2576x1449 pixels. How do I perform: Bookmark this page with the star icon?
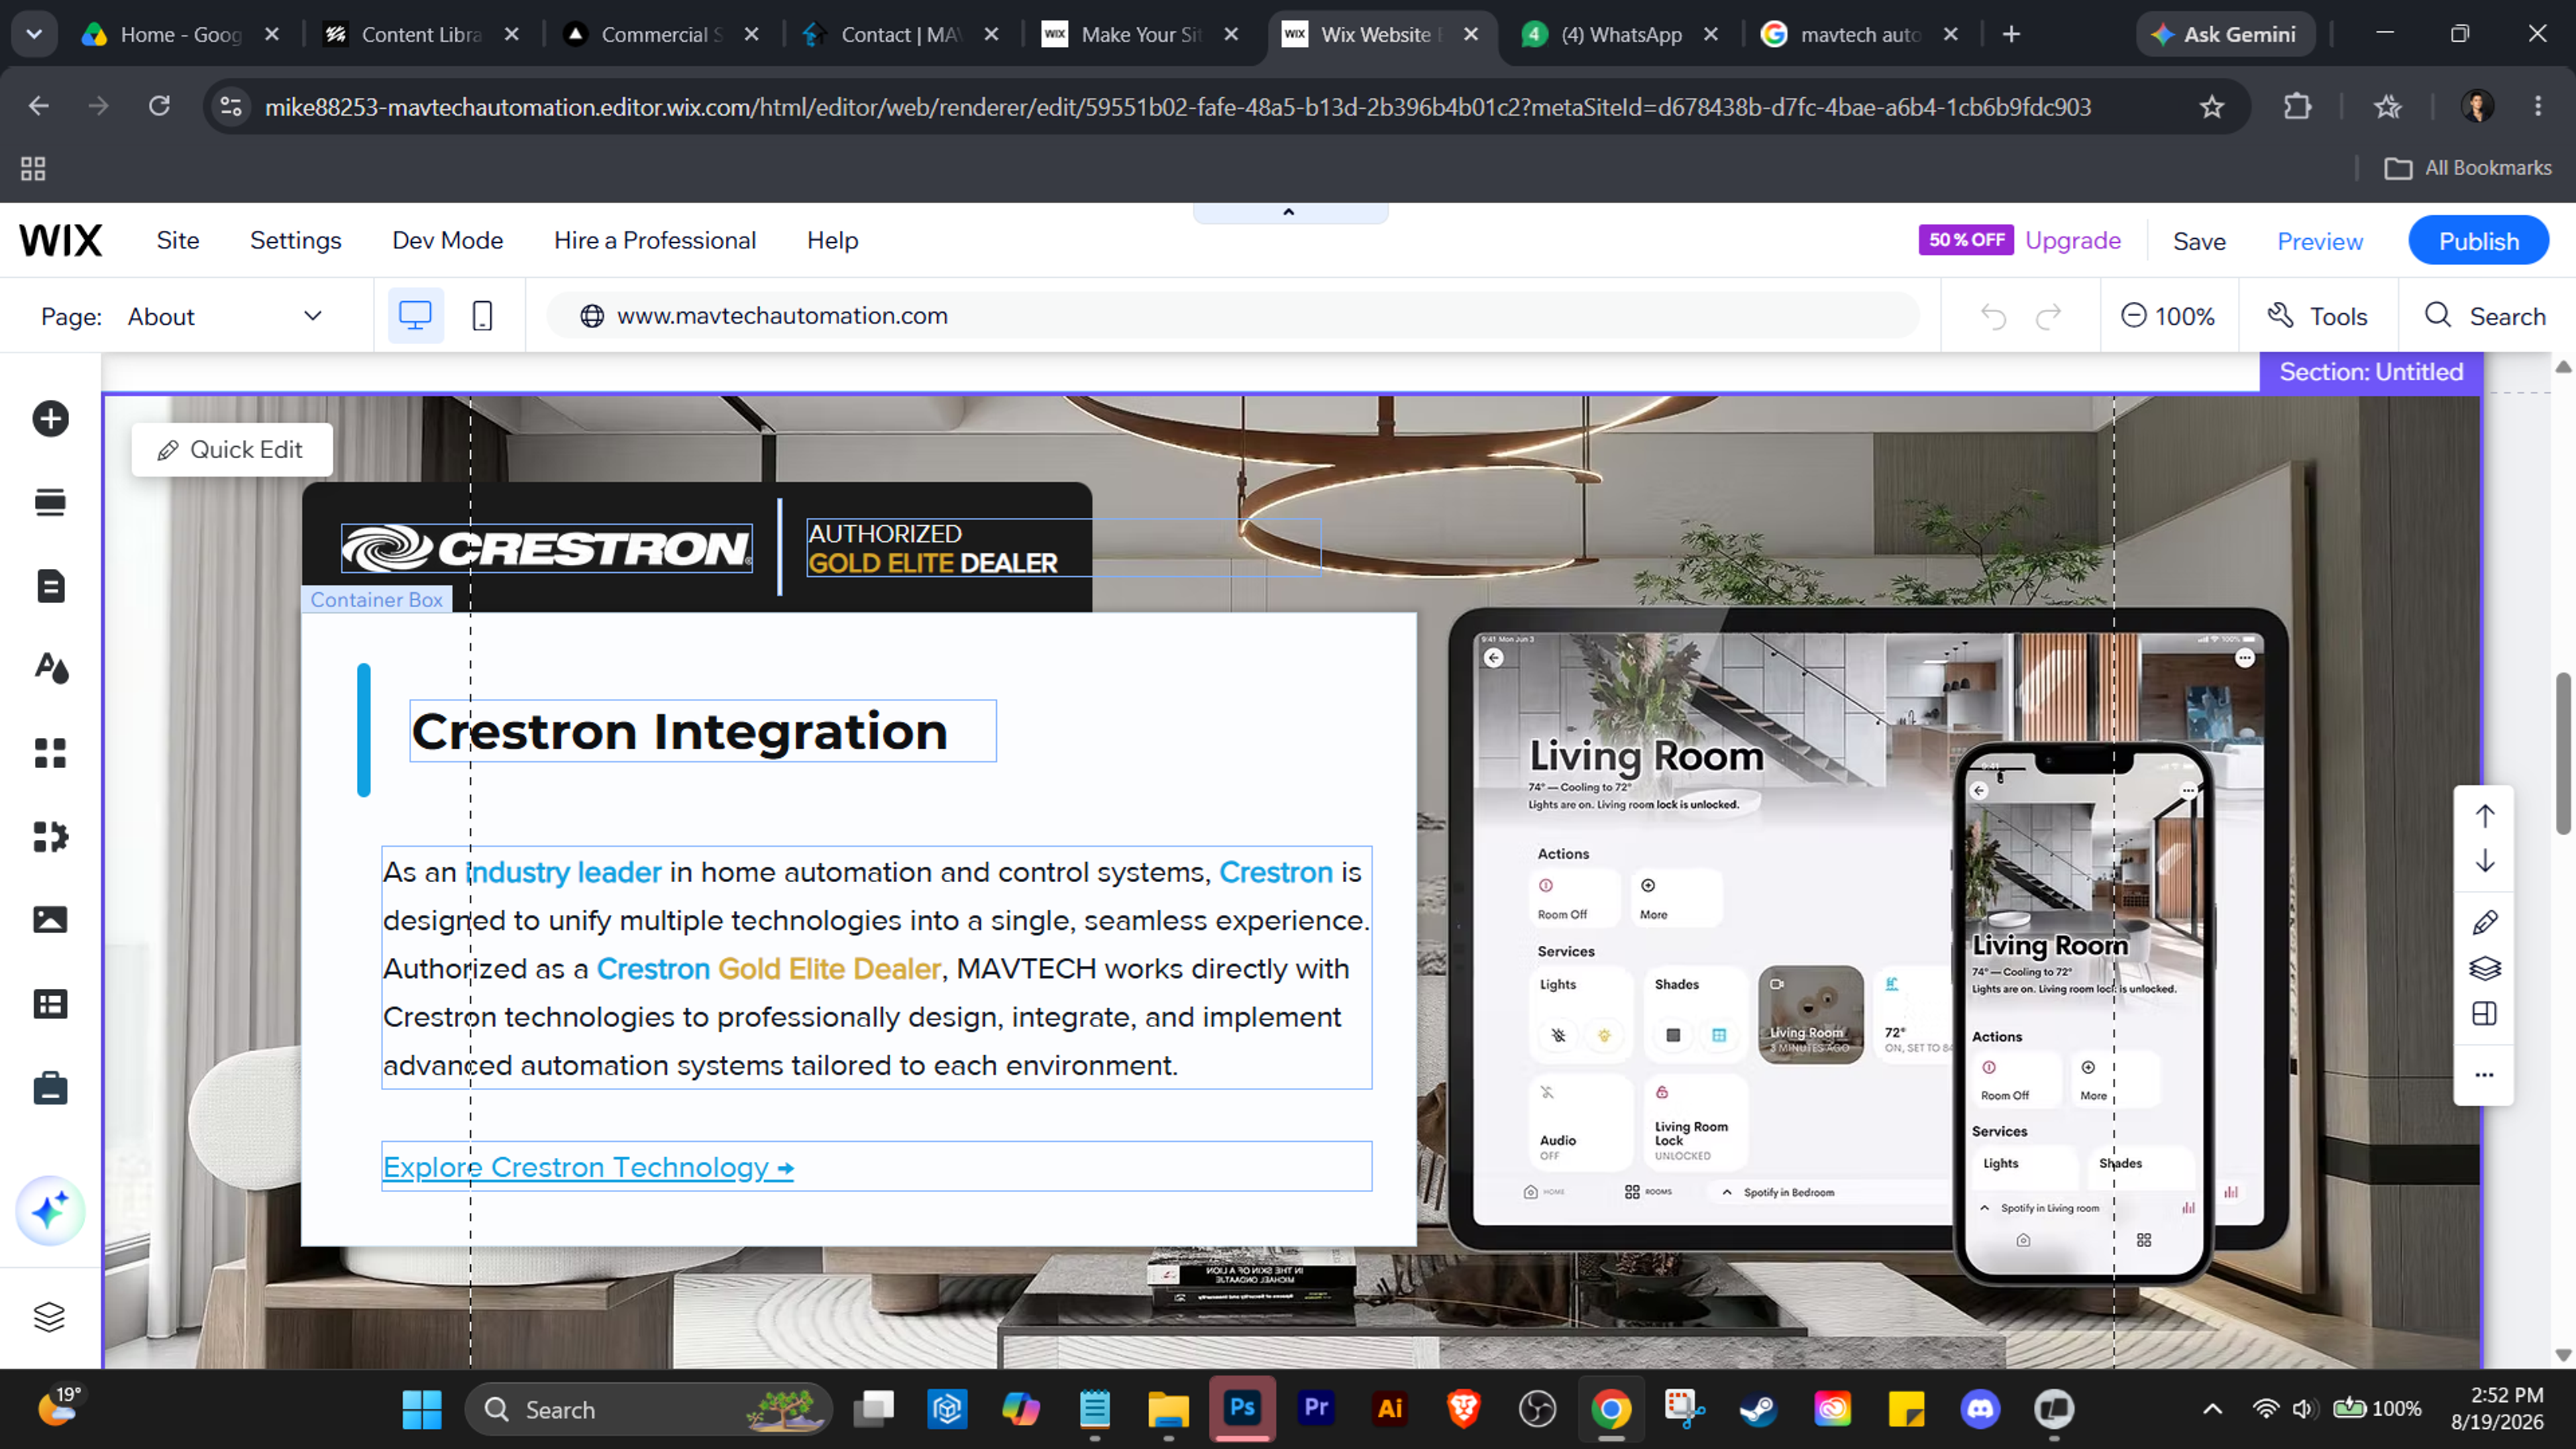[x=2211, y=107]
